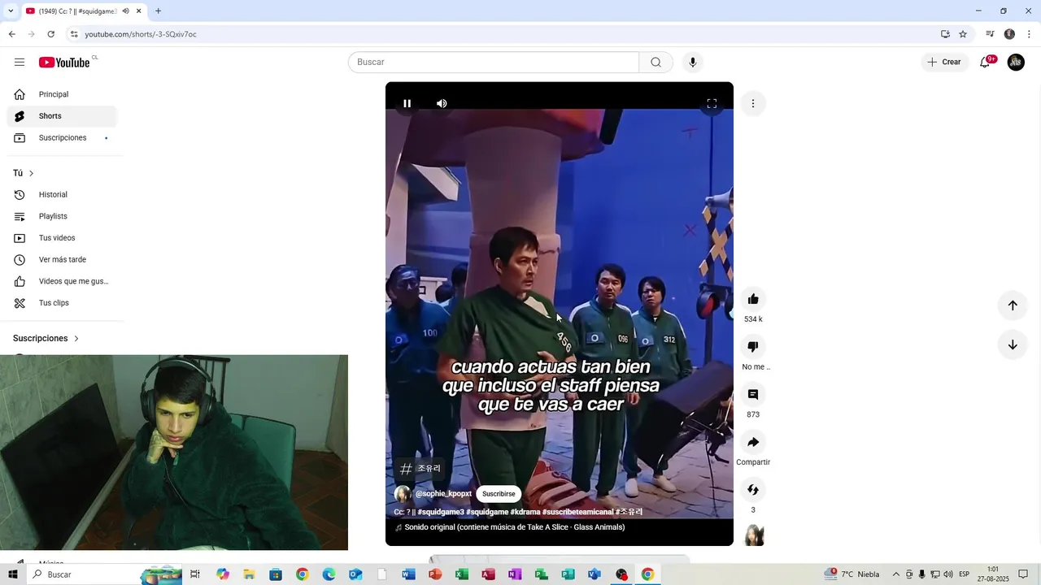Select Shorts in the sidebar

[x=62, y=116]
